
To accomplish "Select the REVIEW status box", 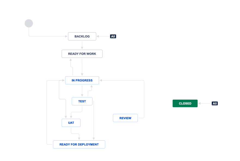I will click(125, 118).
